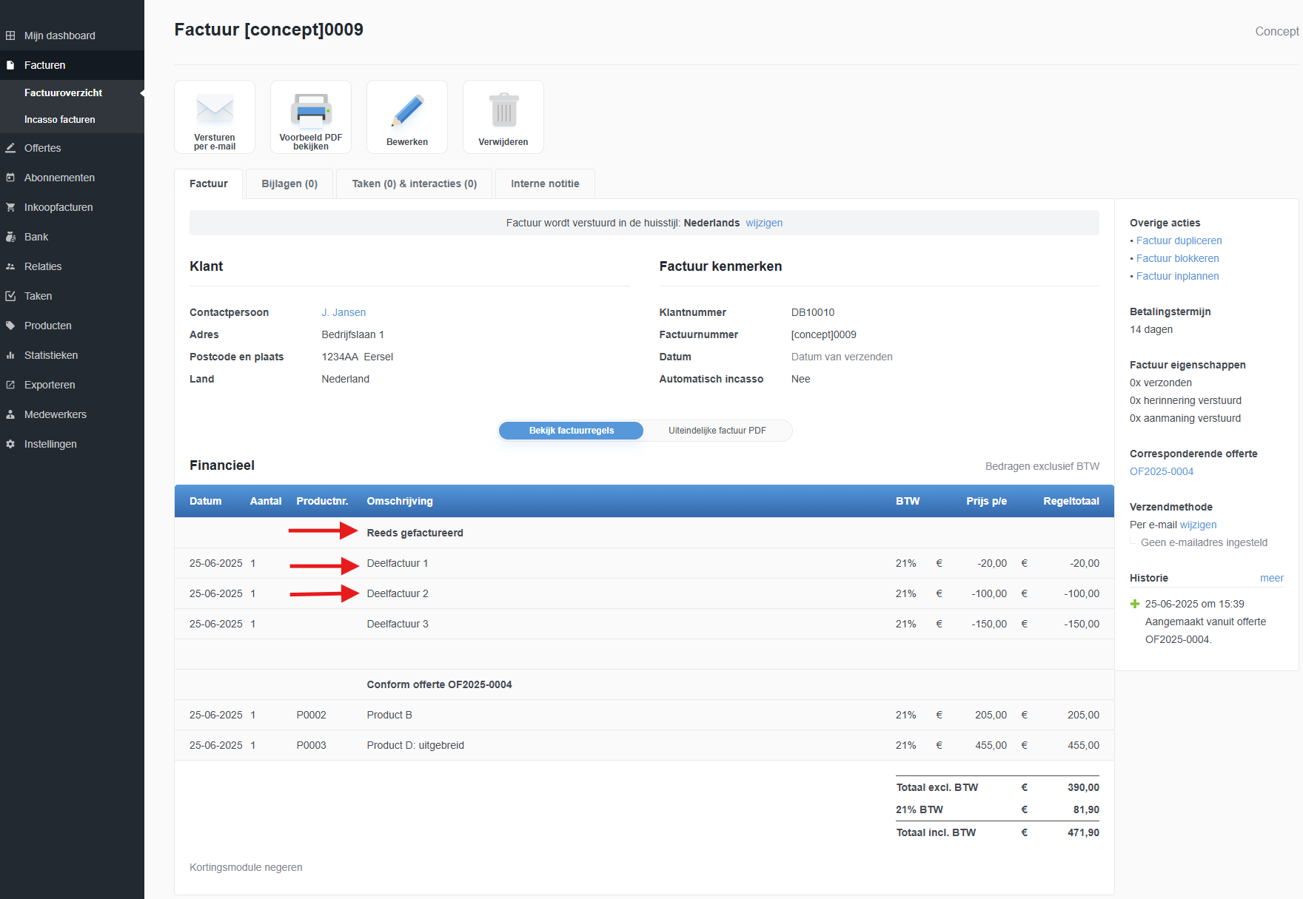Click Kortingsmodule negeren at the bottom

pos(246,867)
